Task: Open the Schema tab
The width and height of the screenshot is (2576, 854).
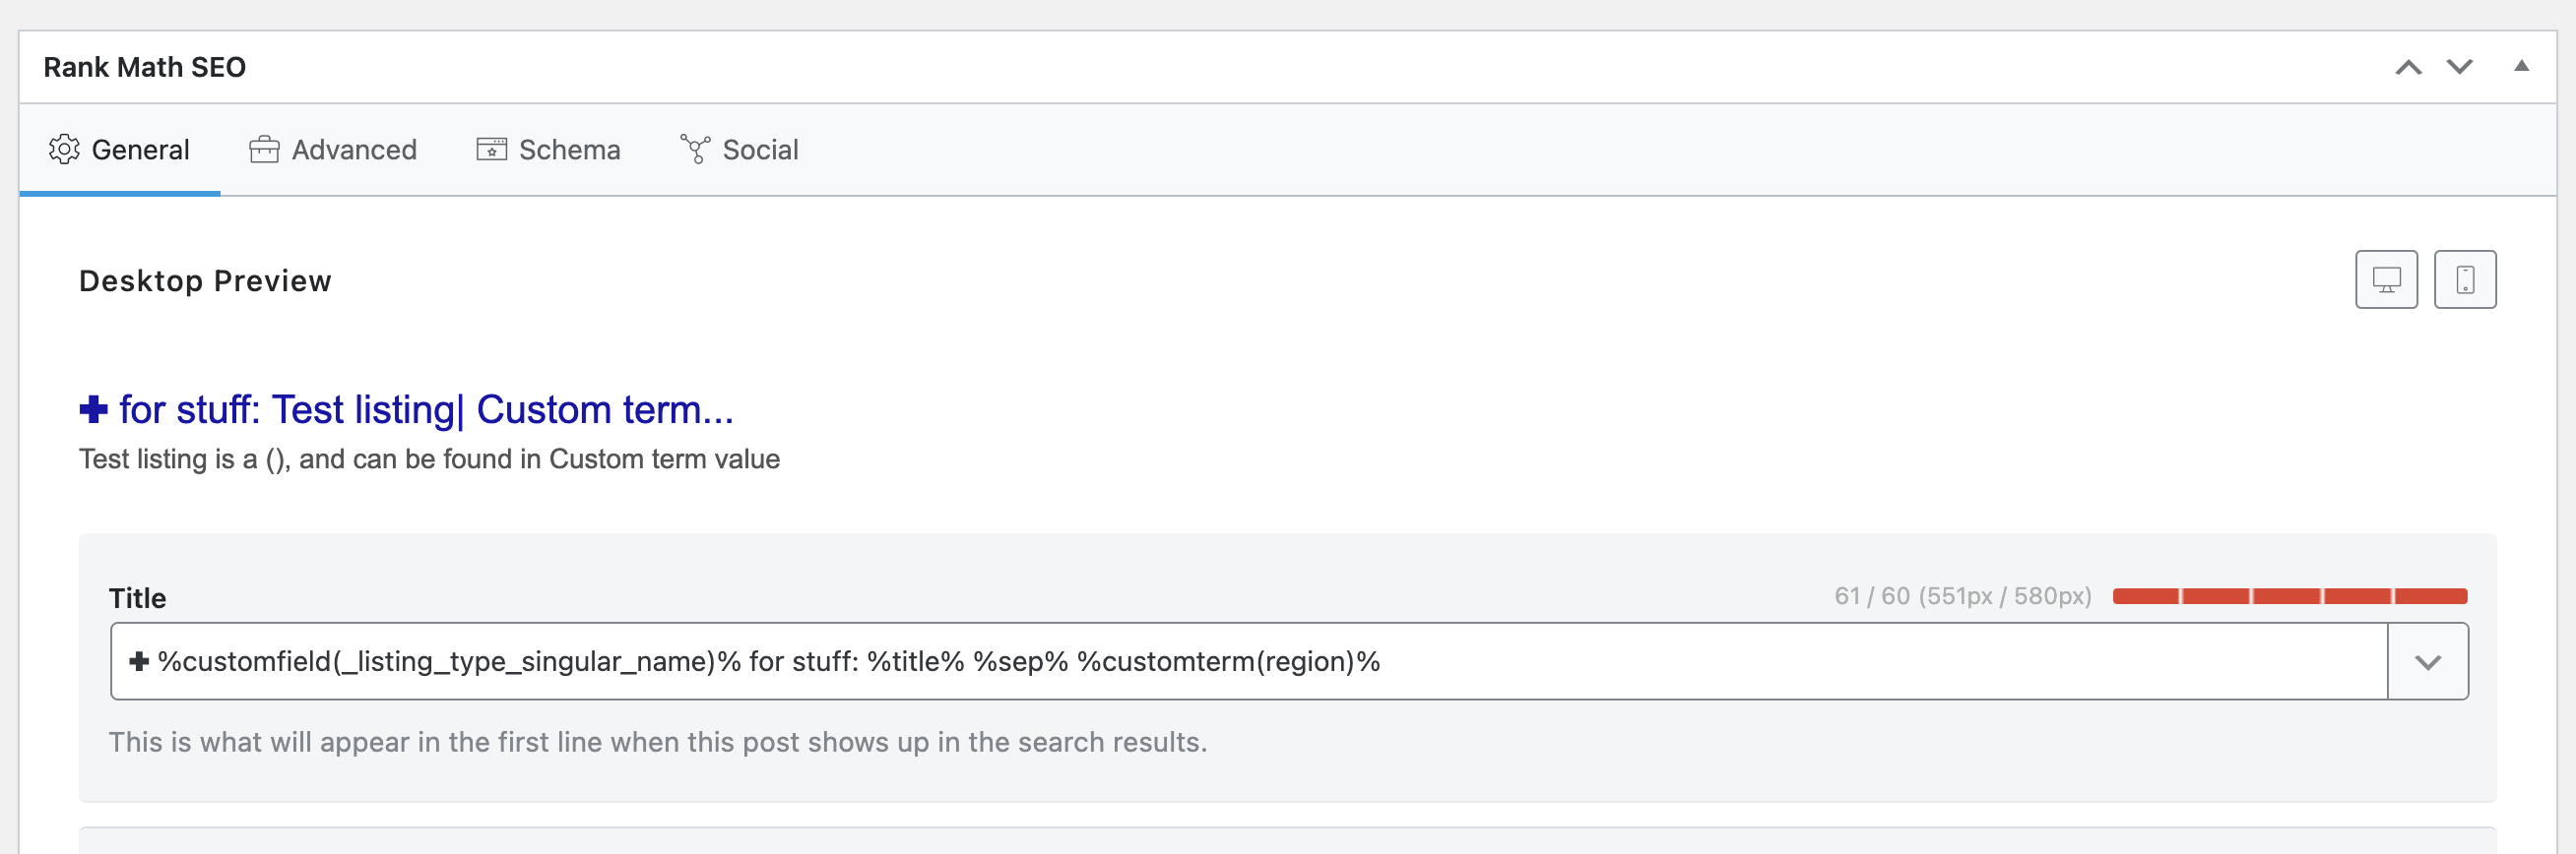Action: [x=548, y=150]
